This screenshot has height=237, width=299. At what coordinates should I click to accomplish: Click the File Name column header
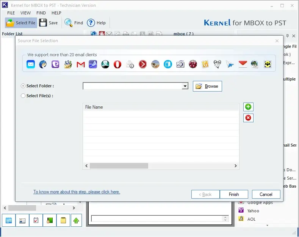161,107
